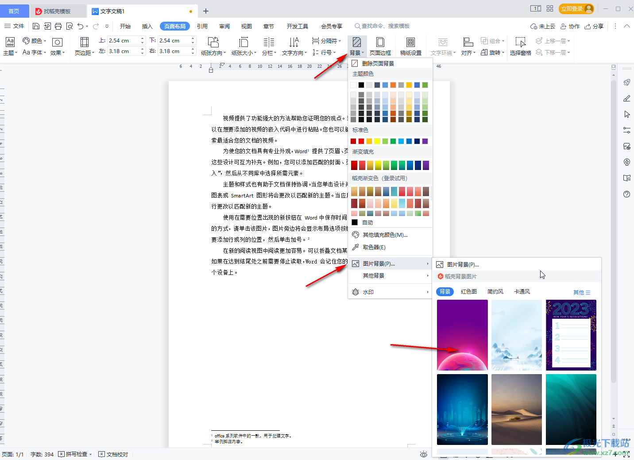This screenshot has height=460, width=634.
Task: Switch to the References (引用) ribbon tab
Action: (202, 26)
